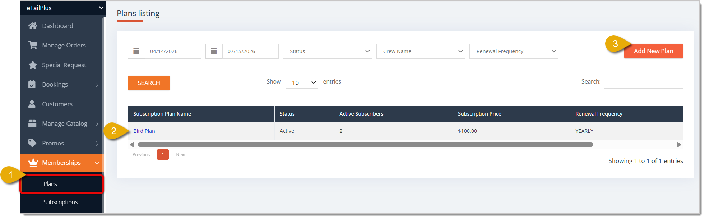The image size is (705, 219).
Task: Click the Plans listing page heading
Action: click(138, 13)
